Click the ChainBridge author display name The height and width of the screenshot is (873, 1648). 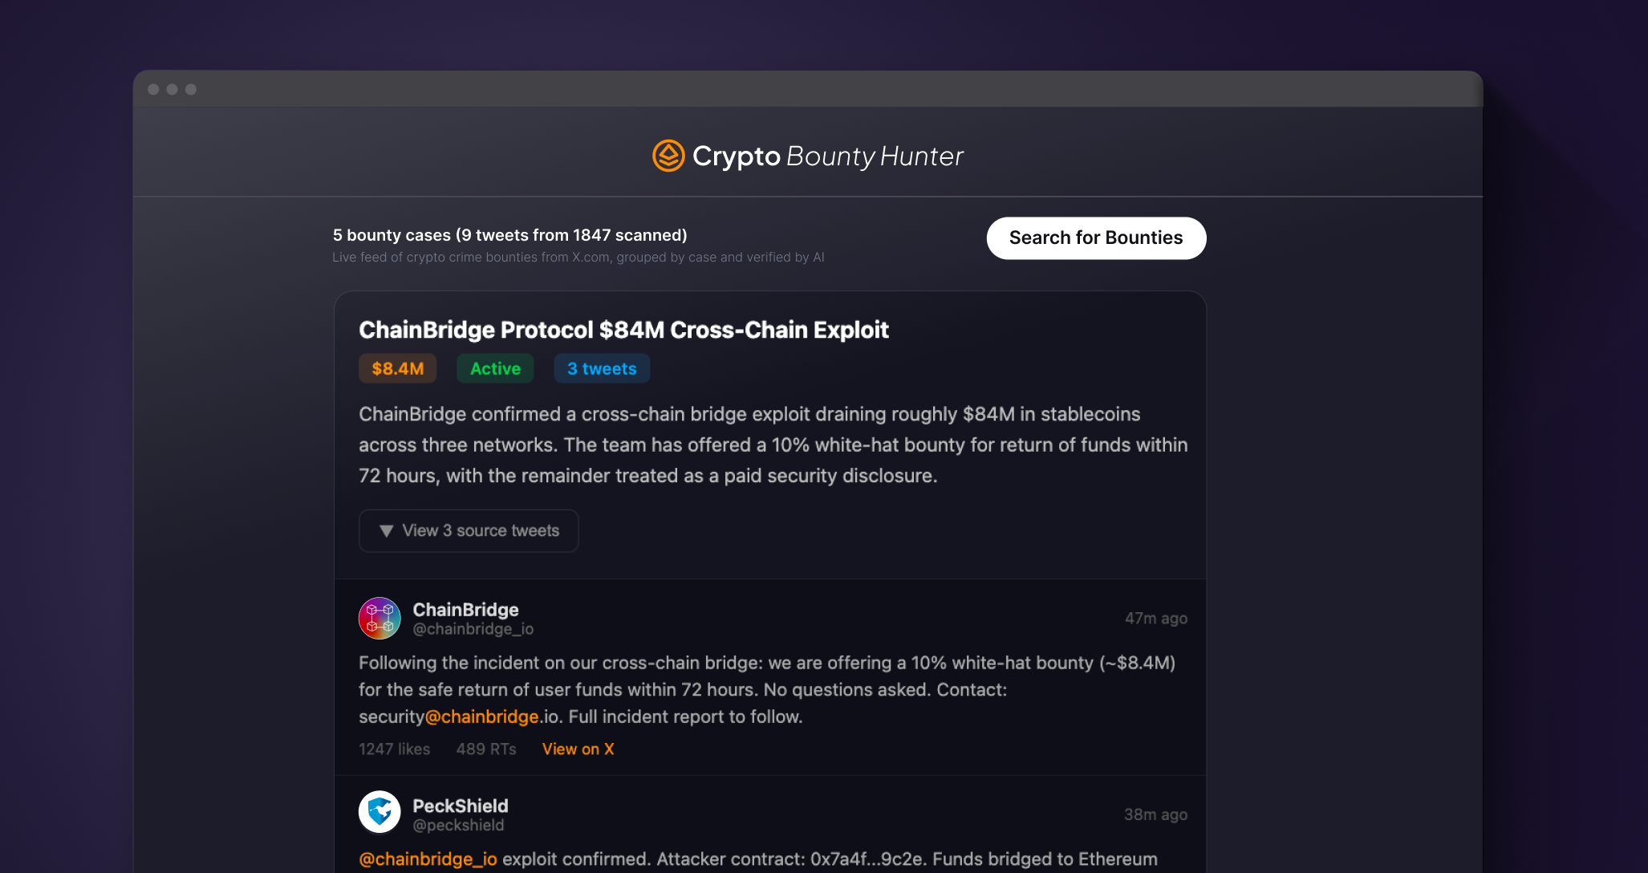point(465,610)
